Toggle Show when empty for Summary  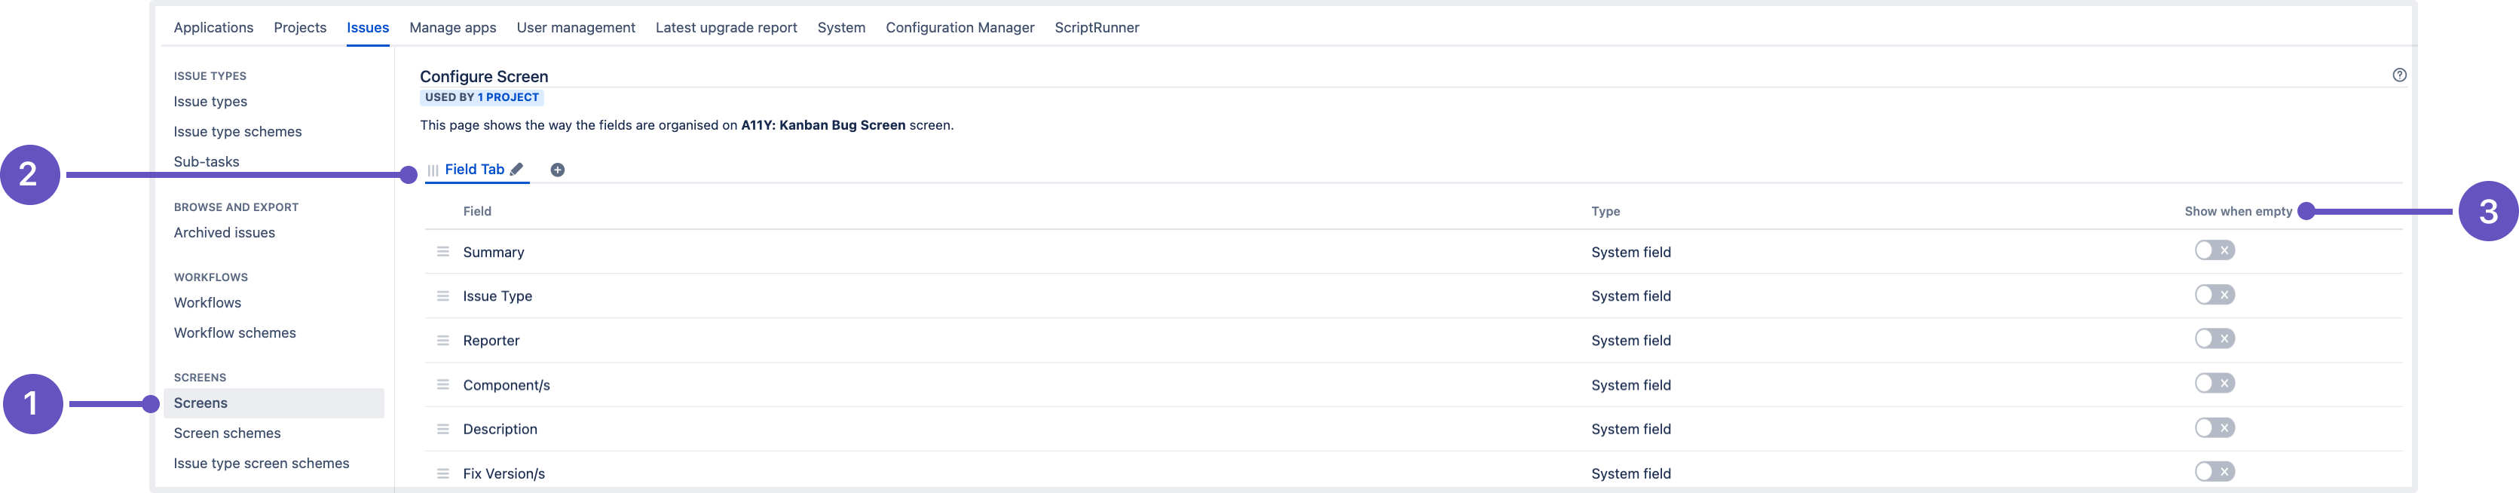[x=2214, y=250]
